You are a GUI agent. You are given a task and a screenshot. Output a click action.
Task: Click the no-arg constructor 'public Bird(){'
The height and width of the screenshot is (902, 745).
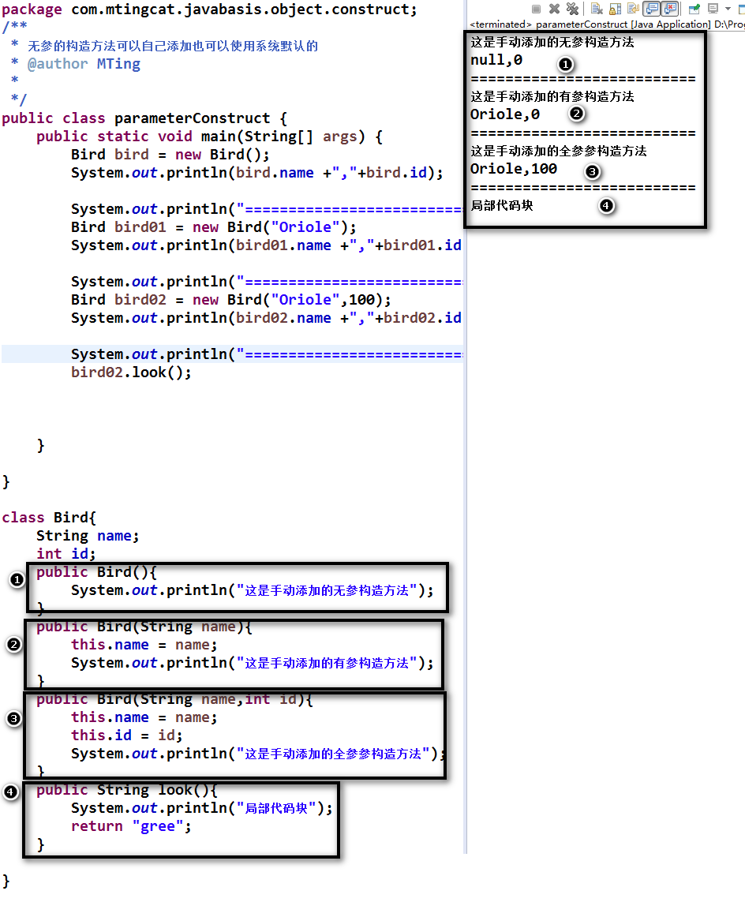coord(96,572)
